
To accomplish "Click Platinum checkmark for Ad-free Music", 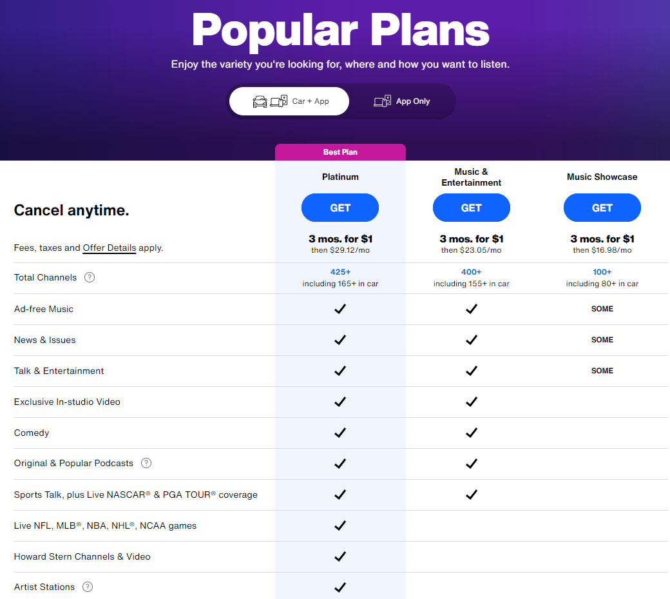I will click(340, 309).
